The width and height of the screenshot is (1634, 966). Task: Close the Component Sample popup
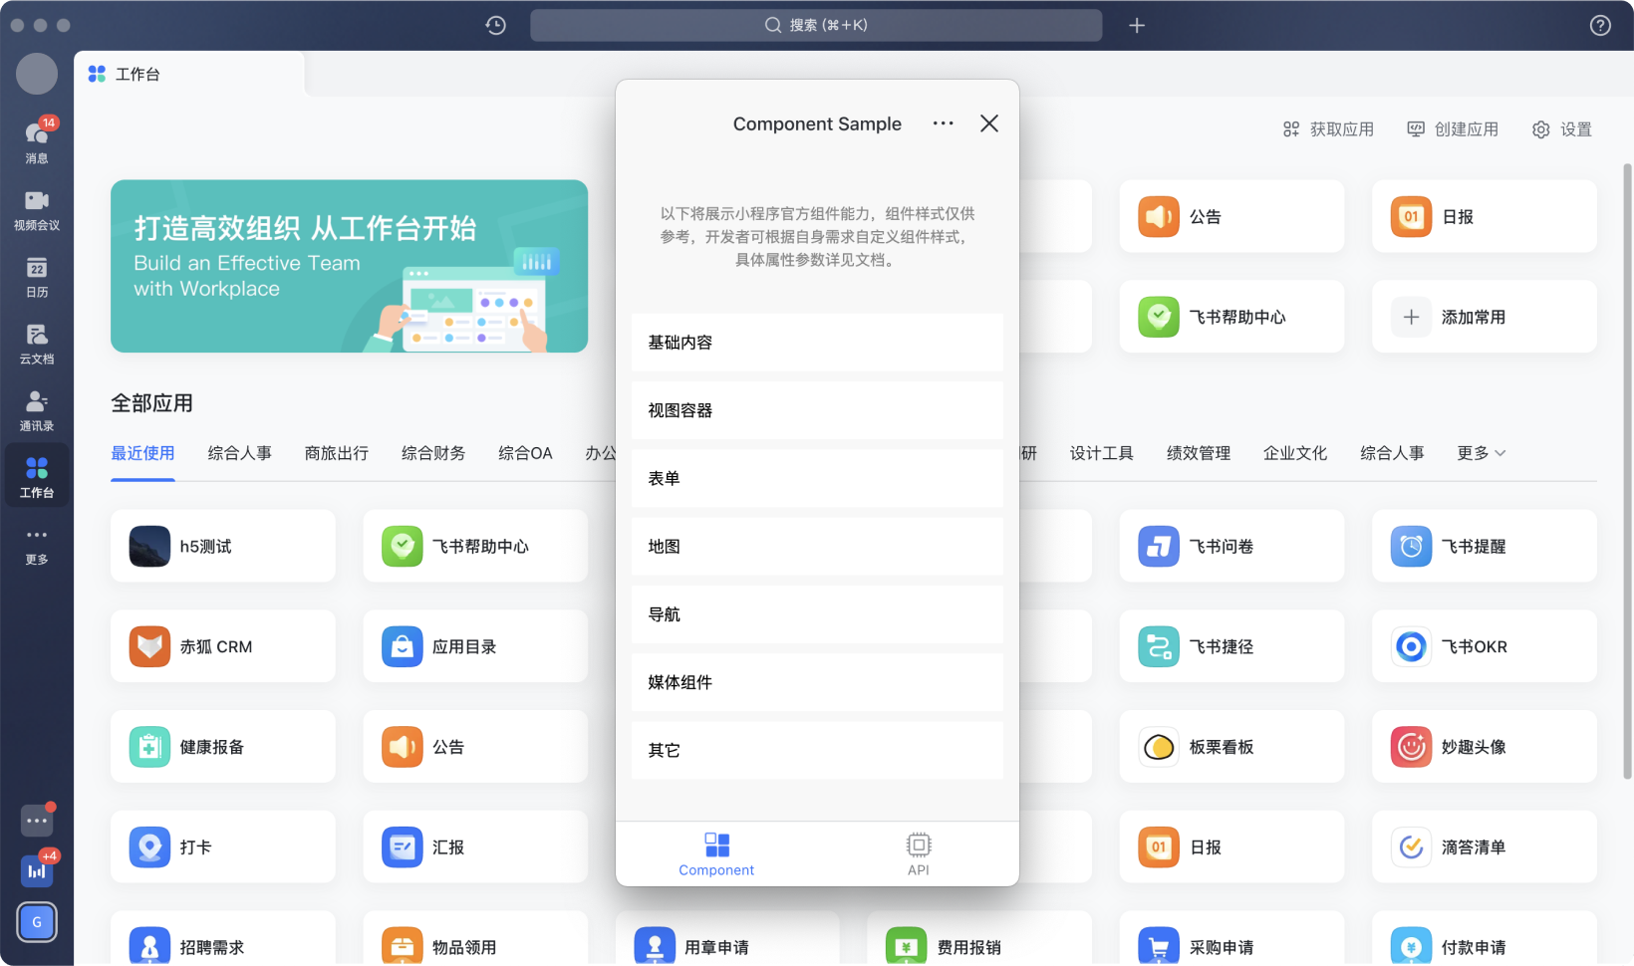989,123
